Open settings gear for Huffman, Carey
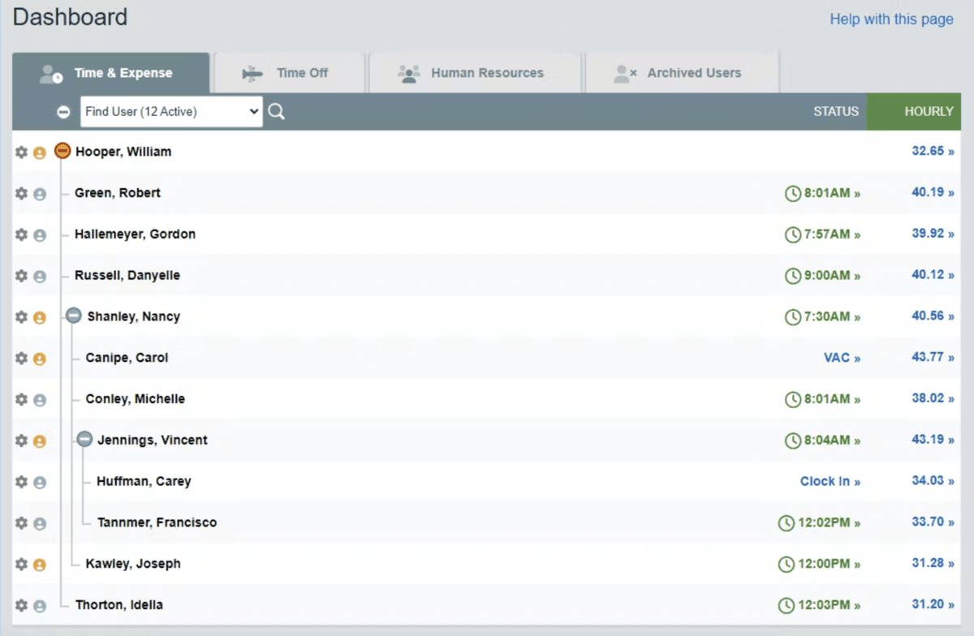 click(22, 482)
